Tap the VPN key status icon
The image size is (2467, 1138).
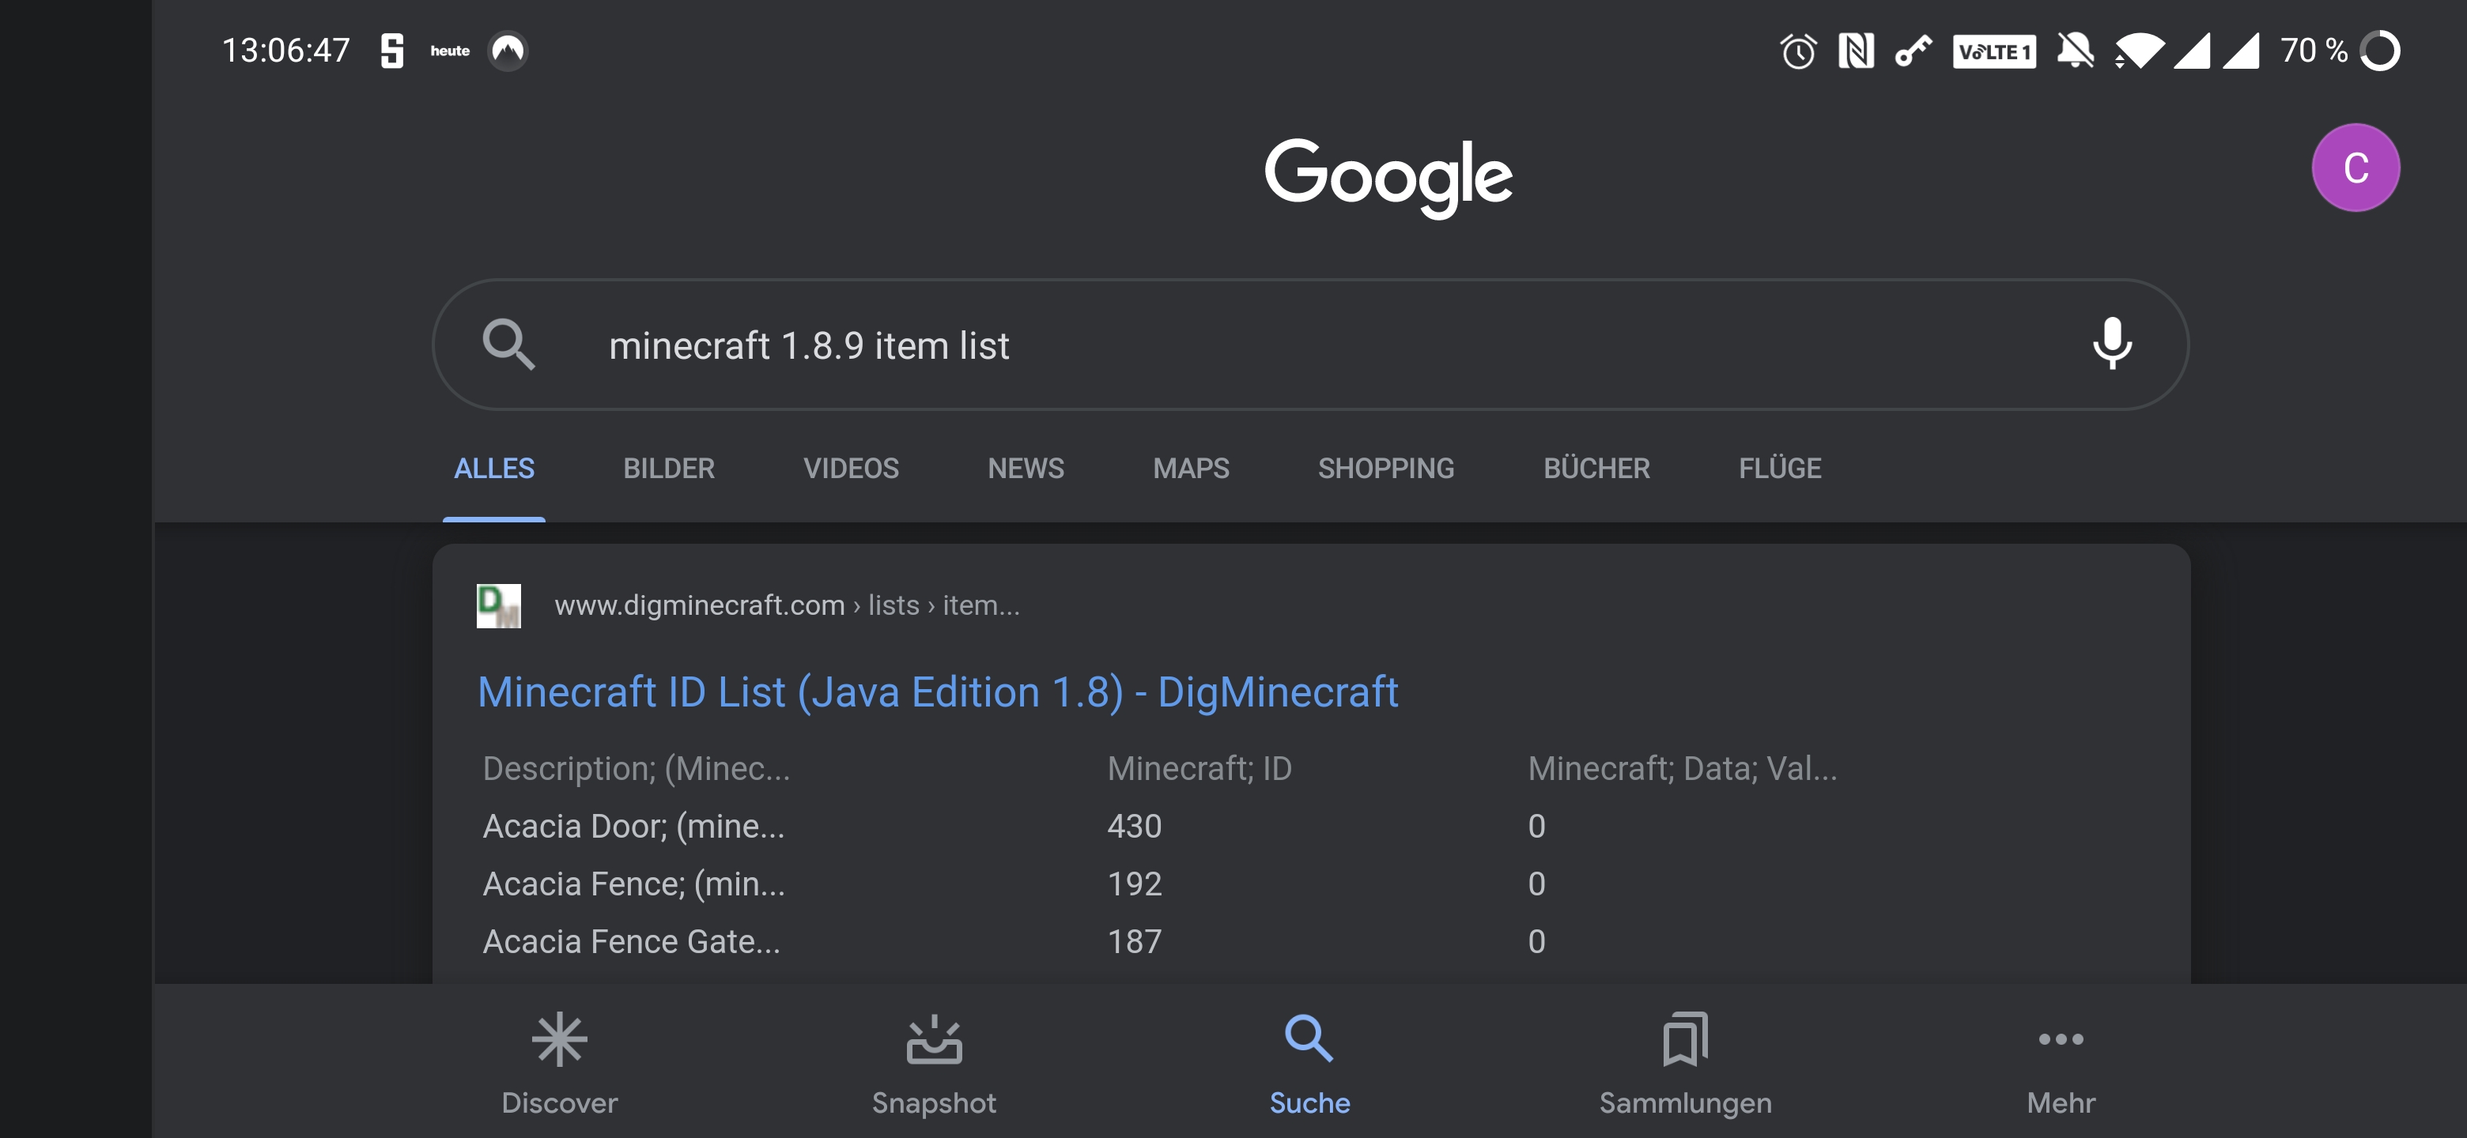coord(1913,51)
